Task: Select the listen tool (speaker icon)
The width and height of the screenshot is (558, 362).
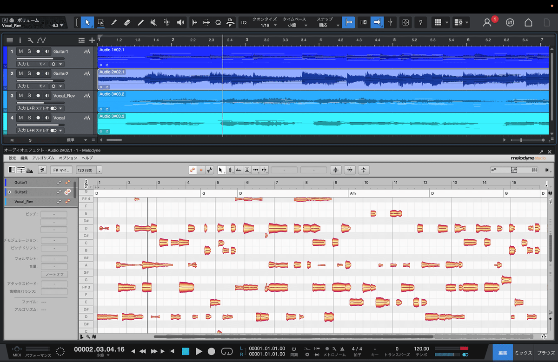Action: click(179, 22)
